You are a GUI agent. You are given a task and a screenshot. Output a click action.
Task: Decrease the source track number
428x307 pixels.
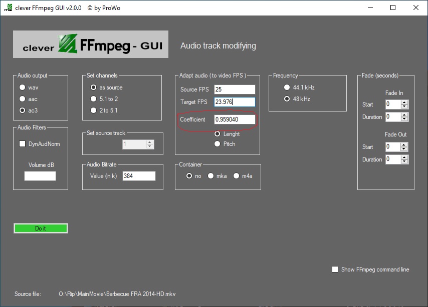click(149, 146)
